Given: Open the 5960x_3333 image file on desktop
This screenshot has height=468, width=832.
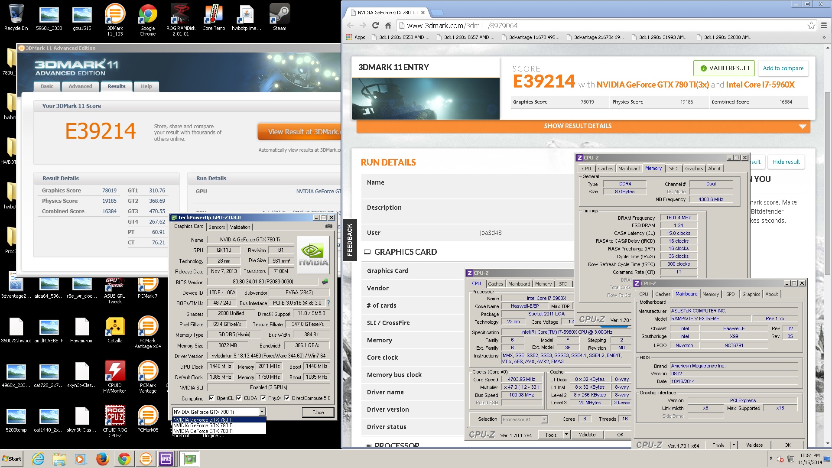Looking at the screenshot, I should click(49, 17).
